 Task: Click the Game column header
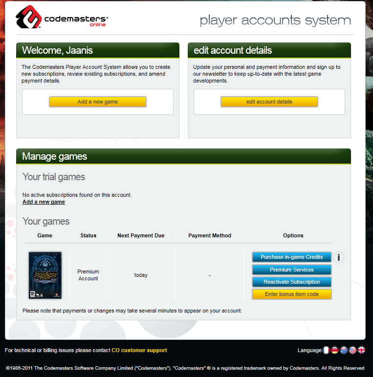45,235
